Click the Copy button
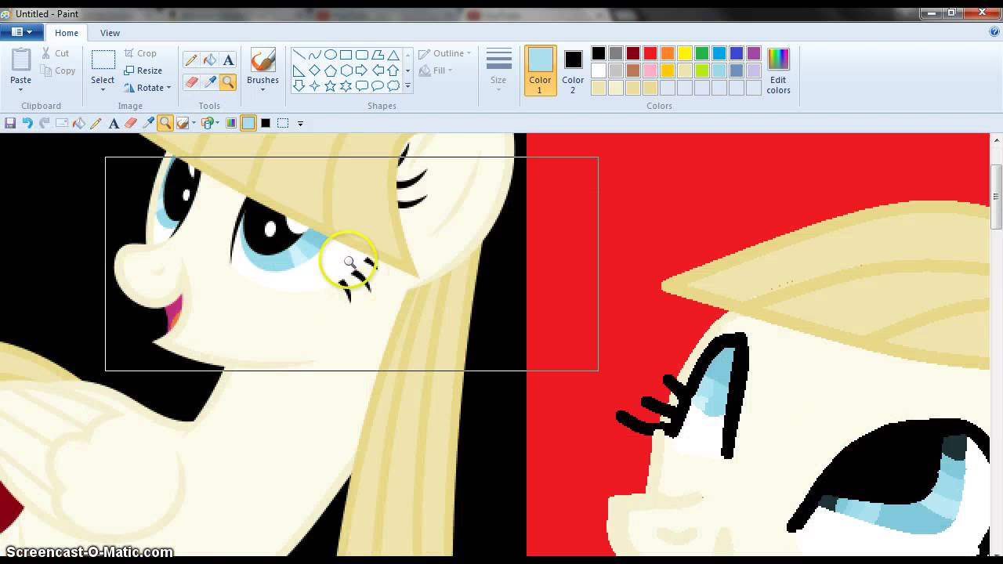This screenshot has height=564, width=1003. point(58,70)
